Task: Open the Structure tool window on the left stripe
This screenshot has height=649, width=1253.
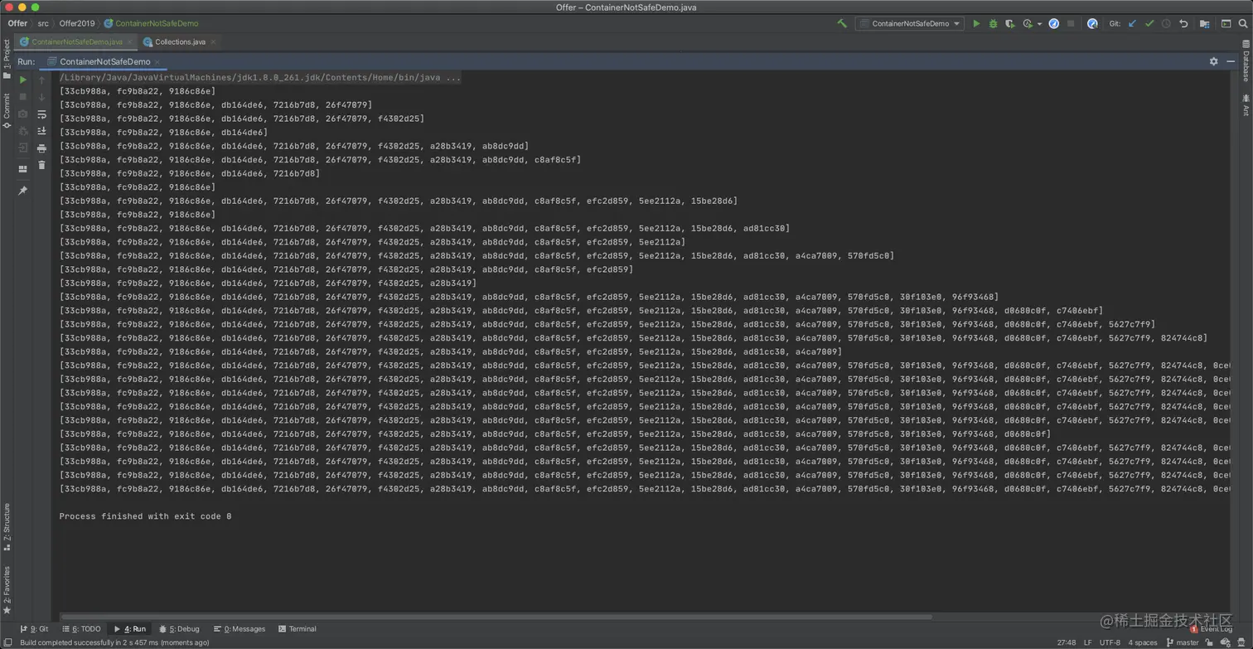Action: click(7, 526)
